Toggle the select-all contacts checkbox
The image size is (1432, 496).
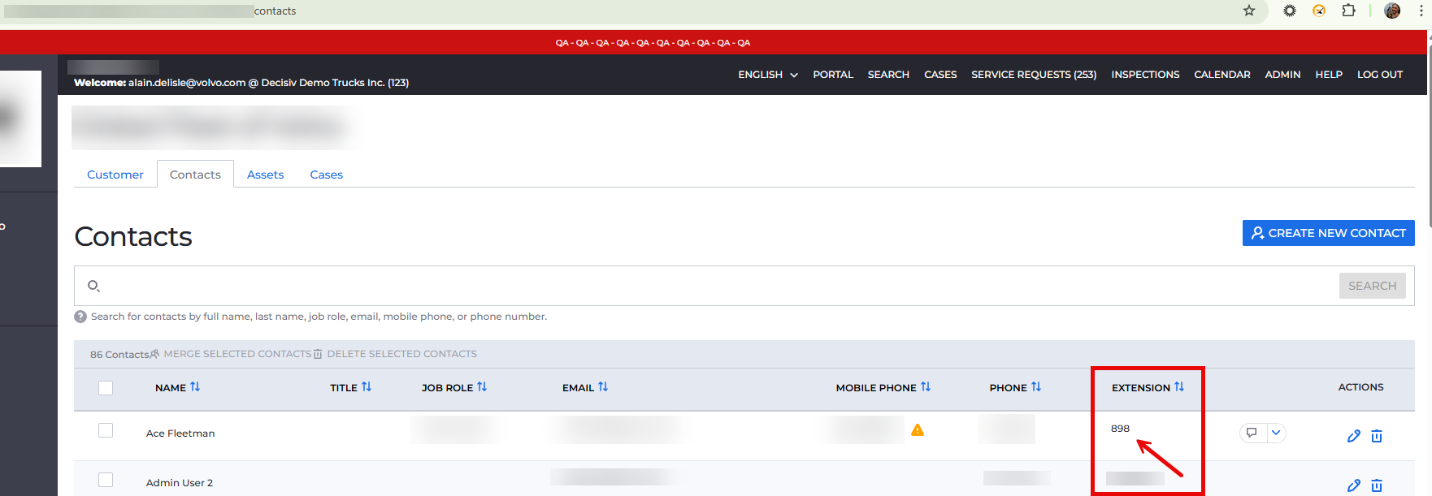click(x=106, y=388)
